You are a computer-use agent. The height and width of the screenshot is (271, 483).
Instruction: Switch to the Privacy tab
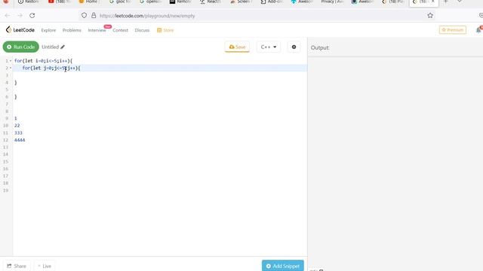(331, 2)
